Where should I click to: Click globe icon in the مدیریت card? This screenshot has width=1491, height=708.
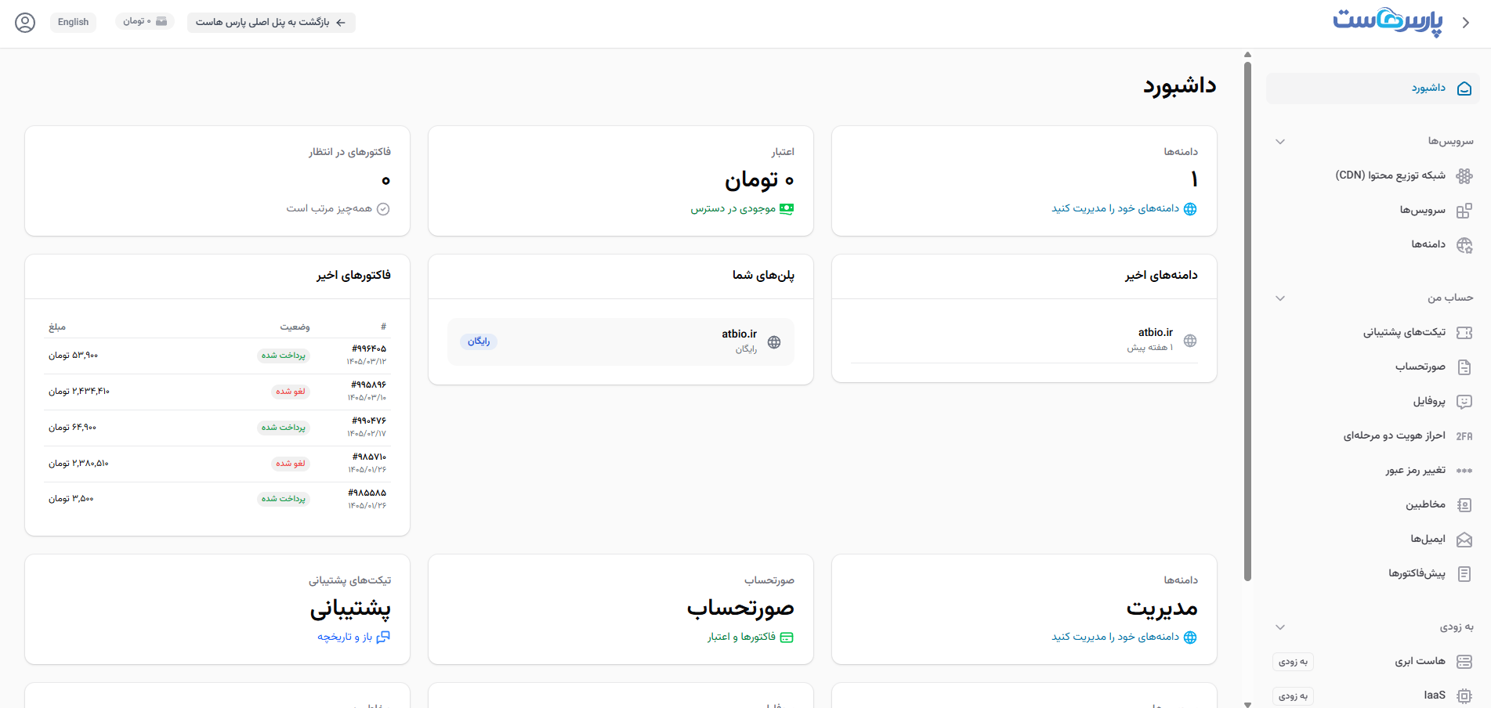click(1190, 638)
